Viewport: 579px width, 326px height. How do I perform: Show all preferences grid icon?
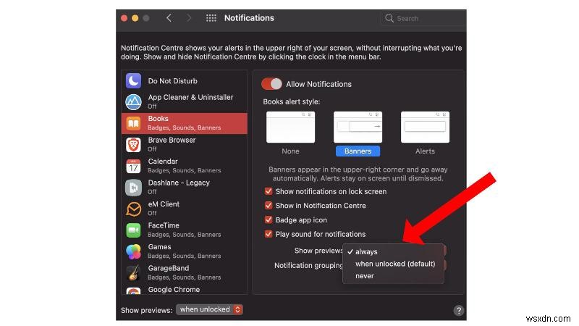click(x=211, y=17)
